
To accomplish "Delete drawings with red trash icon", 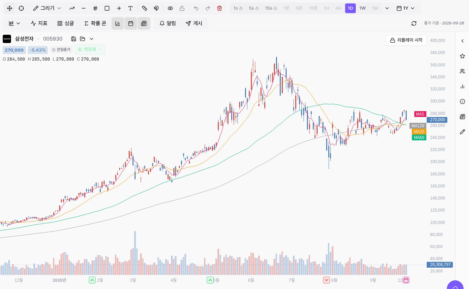I will tap(220, 8).
